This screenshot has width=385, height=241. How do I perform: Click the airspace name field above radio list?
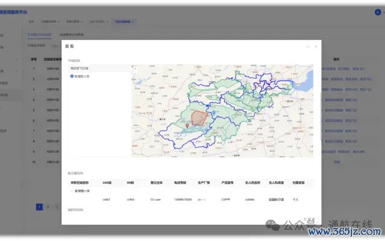[x=99, y=68]
